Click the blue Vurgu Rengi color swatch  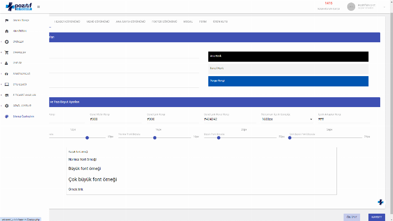click(x=288, y=81)
